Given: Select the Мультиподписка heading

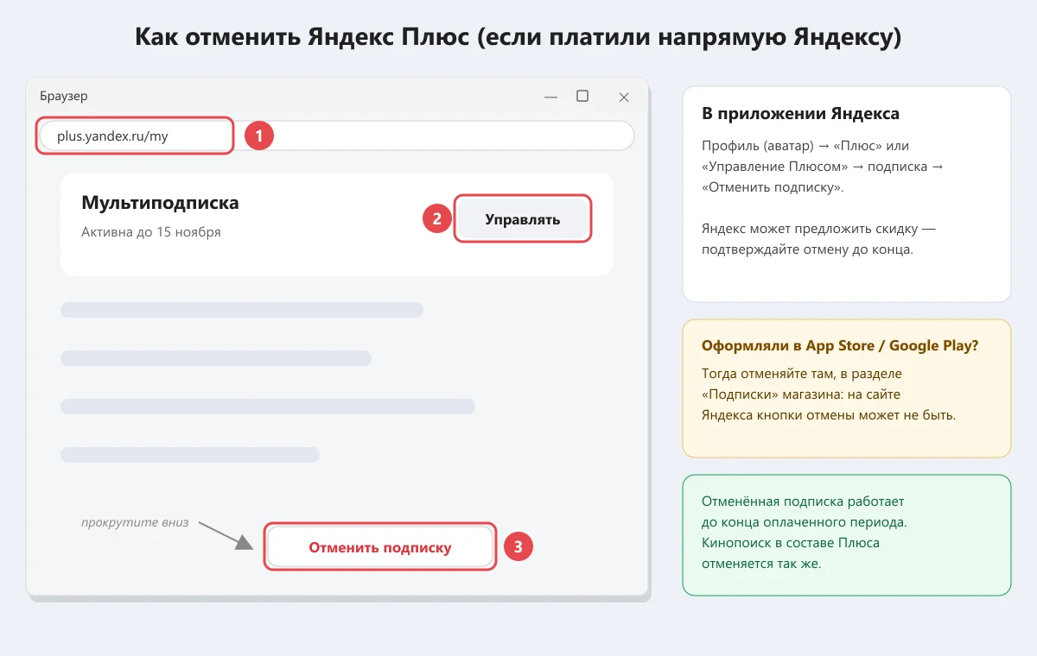Looking at the screenshot, I should pos(160,203).
